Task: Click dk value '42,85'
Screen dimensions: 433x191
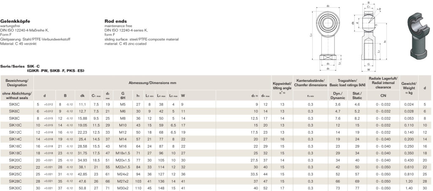Action: (82, 174)
